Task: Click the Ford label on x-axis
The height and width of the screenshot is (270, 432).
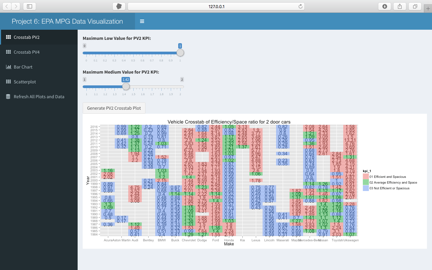Action: (x=215, y=240)
